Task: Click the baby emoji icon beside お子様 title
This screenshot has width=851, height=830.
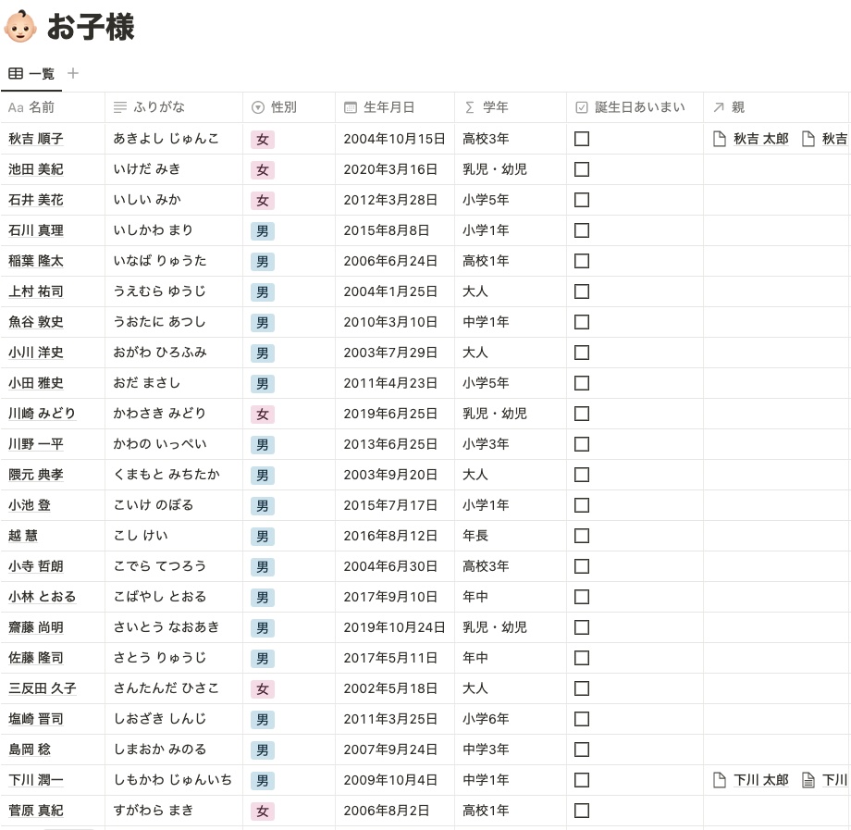Action: (20, 27)
